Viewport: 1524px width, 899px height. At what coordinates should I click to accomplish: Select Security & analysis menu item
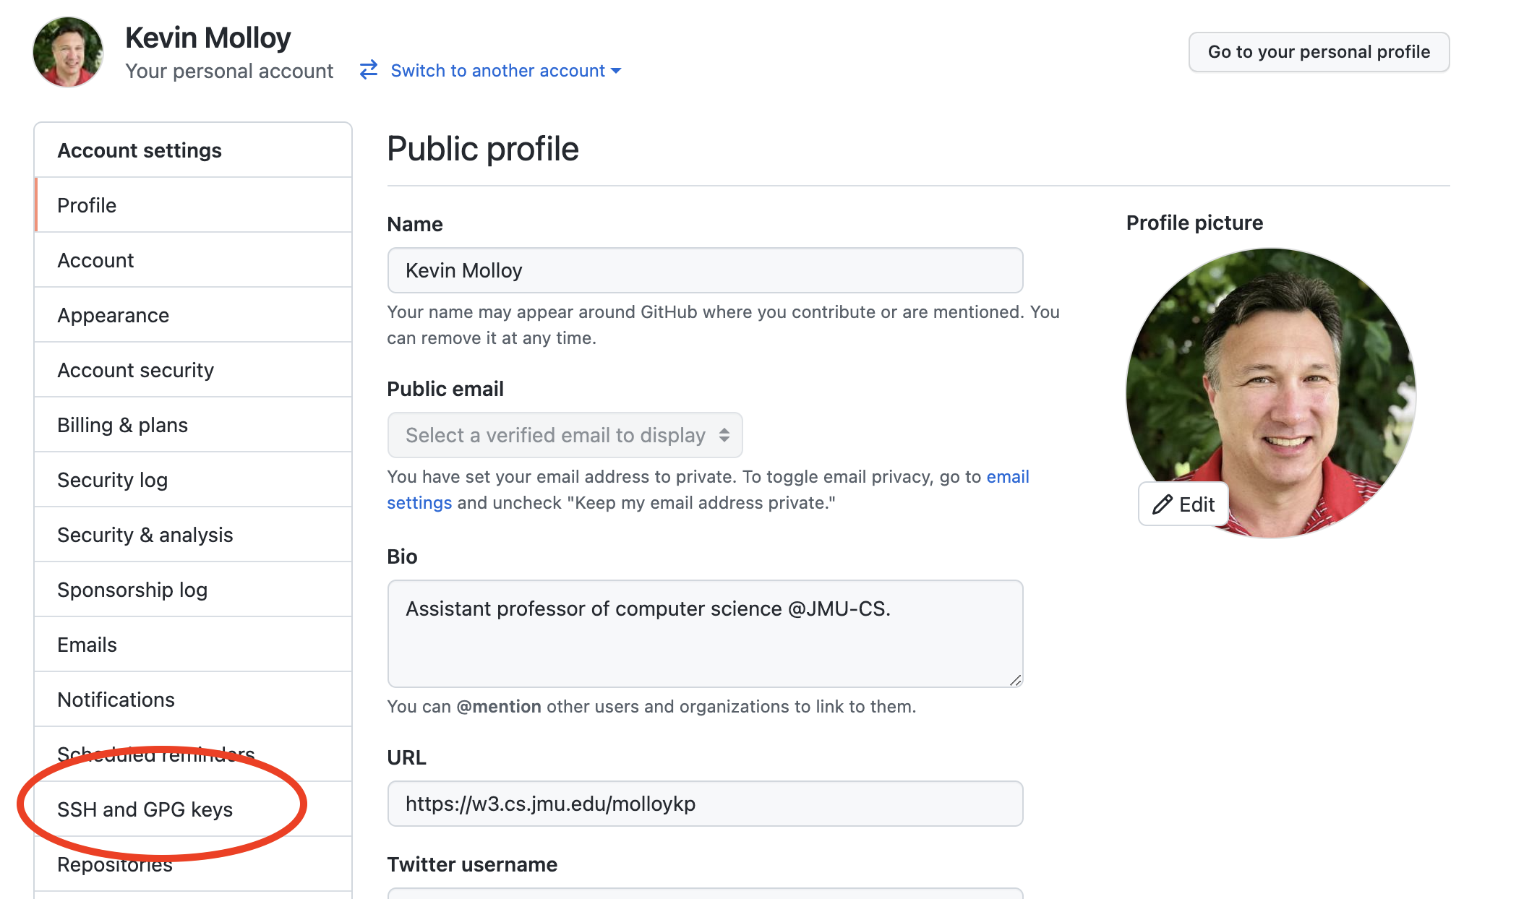click(x=145, y=535)
